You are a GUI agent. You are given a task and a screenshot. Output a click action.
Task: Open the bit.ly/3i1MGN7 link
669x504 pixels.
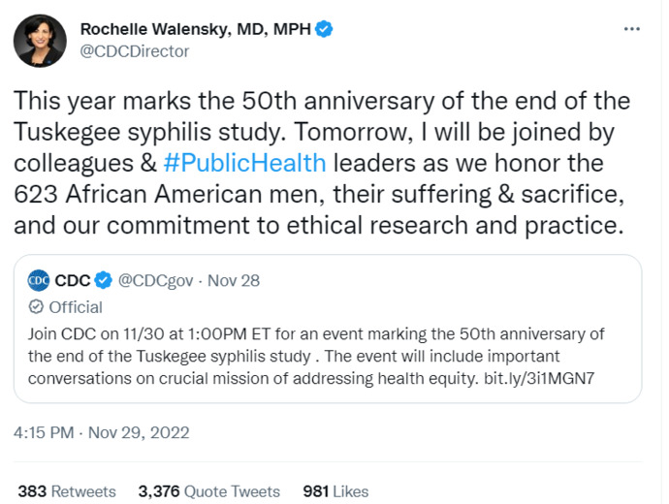click(x=539, y=378)
